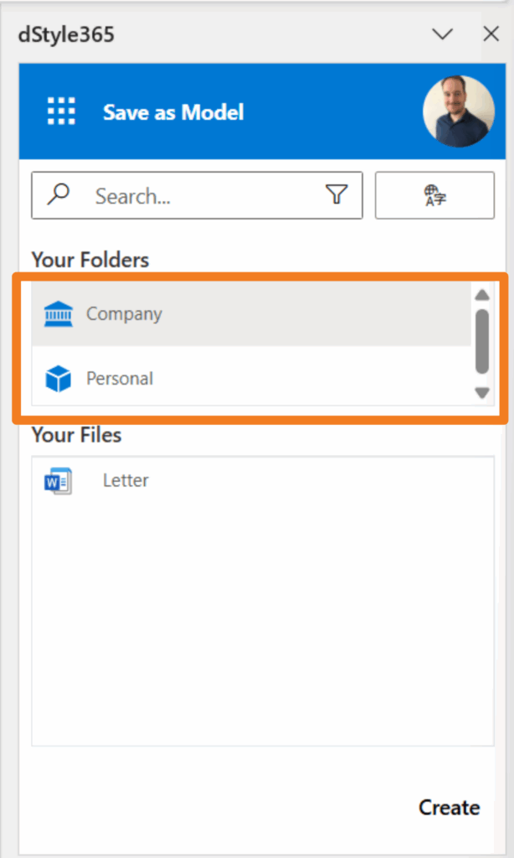Click the Personal cube icon
The height and width of the screenshot is (858, 514).
(59, 379)
